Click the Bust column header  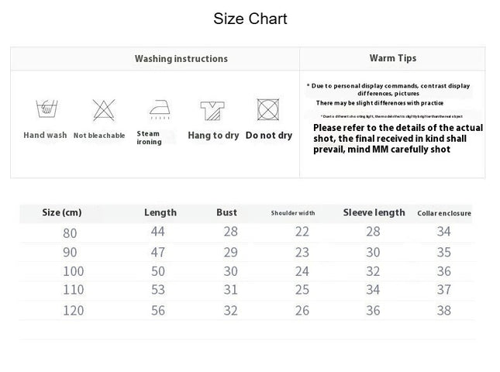tap(226, 212)
